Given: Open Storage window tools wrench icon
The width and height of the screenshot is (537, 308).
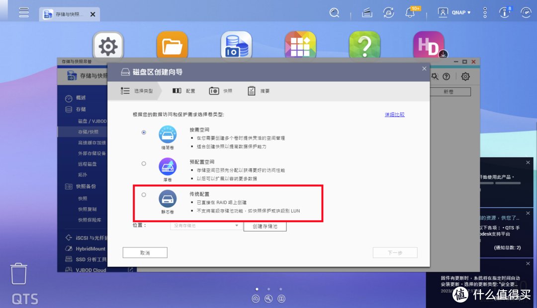Looking at the screenshot, I should tap(435, 76).
